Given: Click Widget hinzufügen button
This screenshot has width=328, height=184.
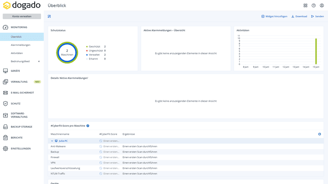Looking at the screenshot, I should point(274,16).
